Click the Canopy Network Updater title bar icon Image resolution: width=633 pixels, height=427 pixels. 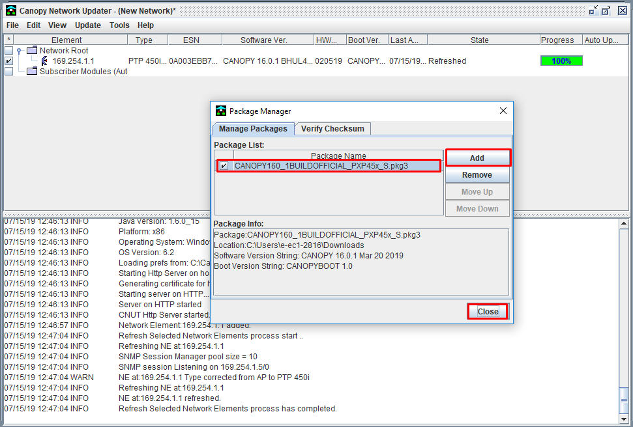11,11
